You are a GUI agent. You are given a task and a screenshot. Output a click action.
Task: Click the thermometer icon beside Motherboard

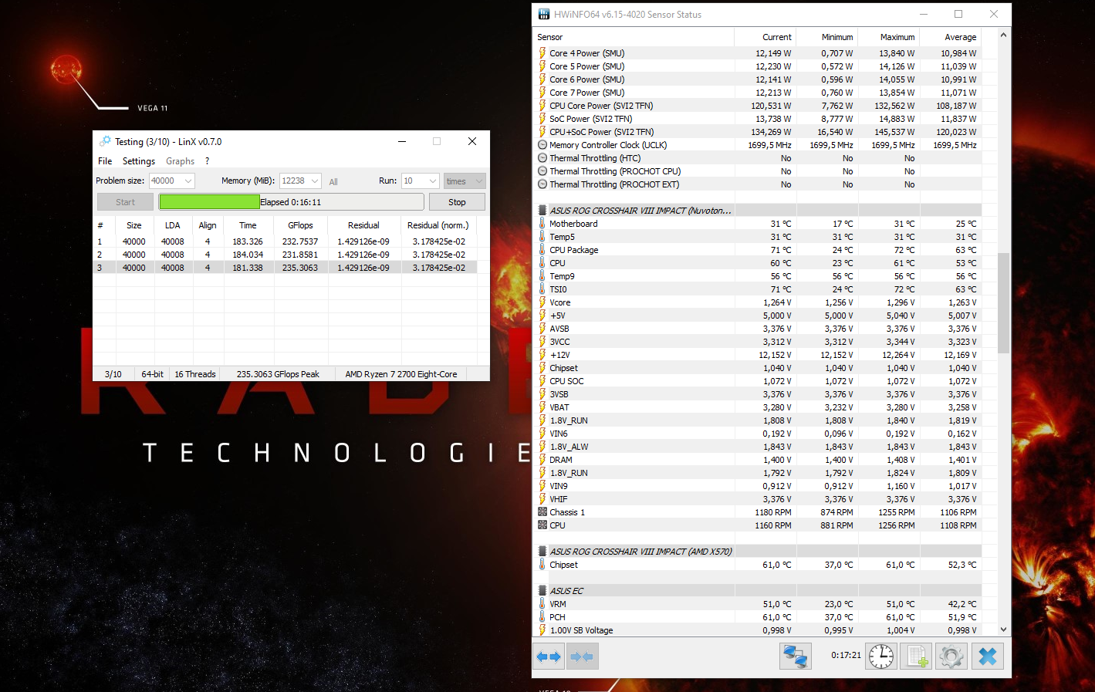coord(542,224)
